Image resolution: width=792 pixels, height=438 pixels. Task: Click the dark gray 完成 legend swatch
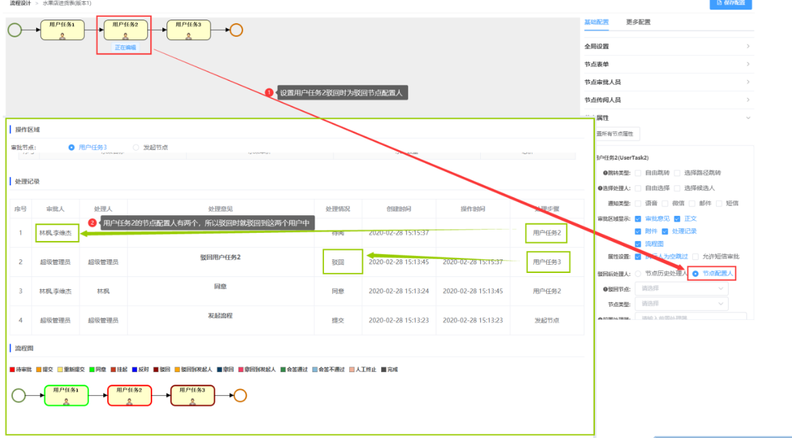(384, 370)
